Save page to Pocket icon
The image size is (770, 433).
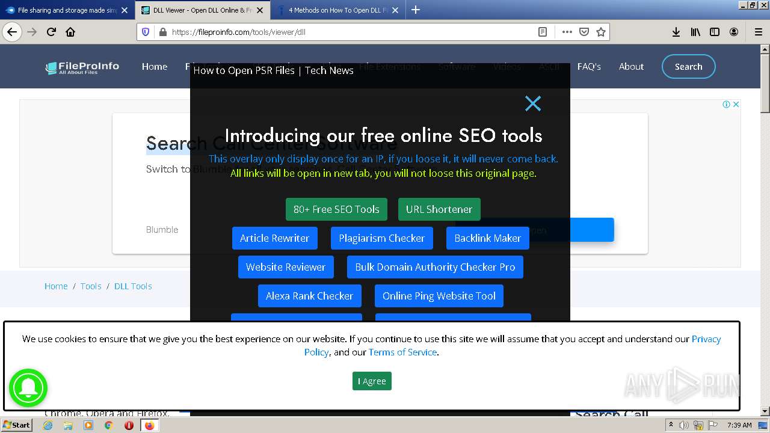[x=584, y=32]
